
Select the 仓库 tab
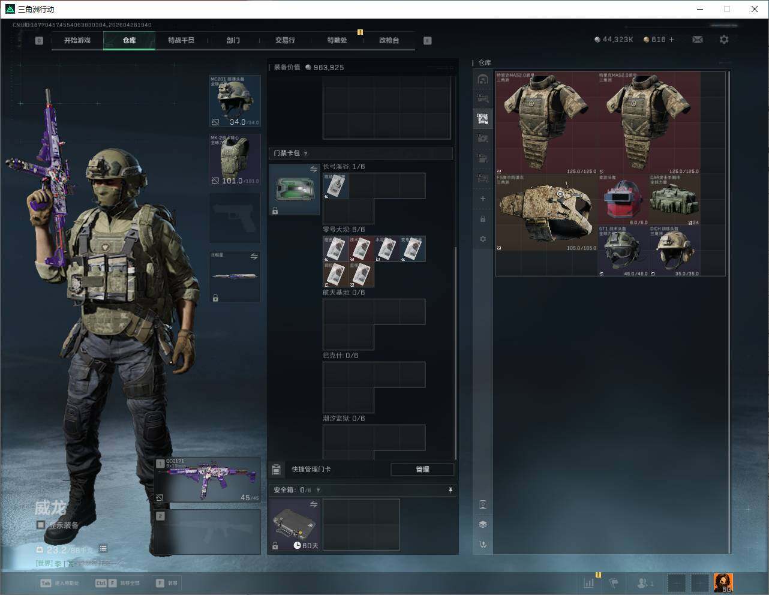(130, 40)
